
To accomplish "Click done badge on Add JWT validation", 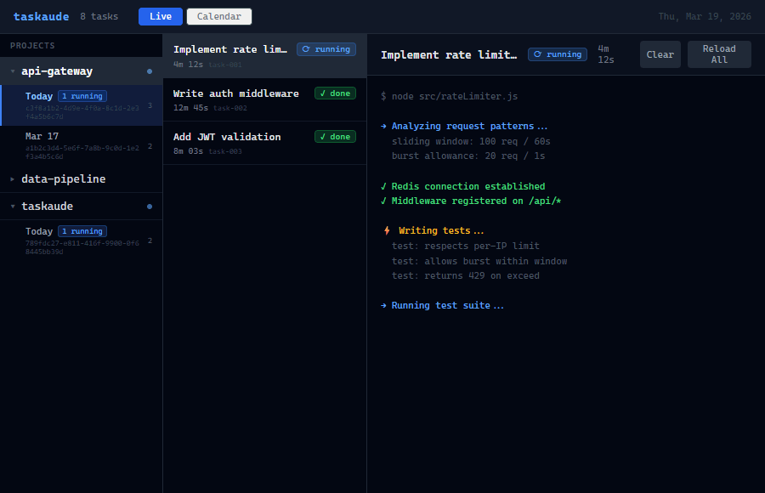I will [x=335, y=137].
